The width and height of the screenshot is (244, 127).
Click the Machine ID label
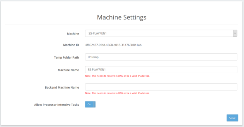tap(71, 45)
